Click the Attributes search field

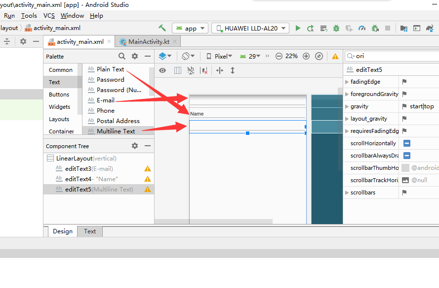[390, 56]
